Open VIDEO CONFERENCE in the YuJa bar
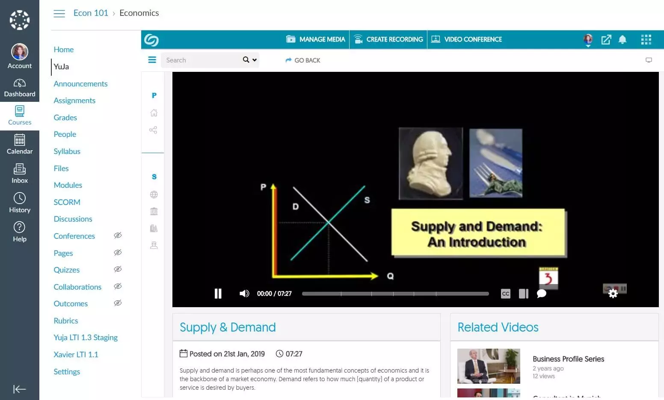 (466, 39)
